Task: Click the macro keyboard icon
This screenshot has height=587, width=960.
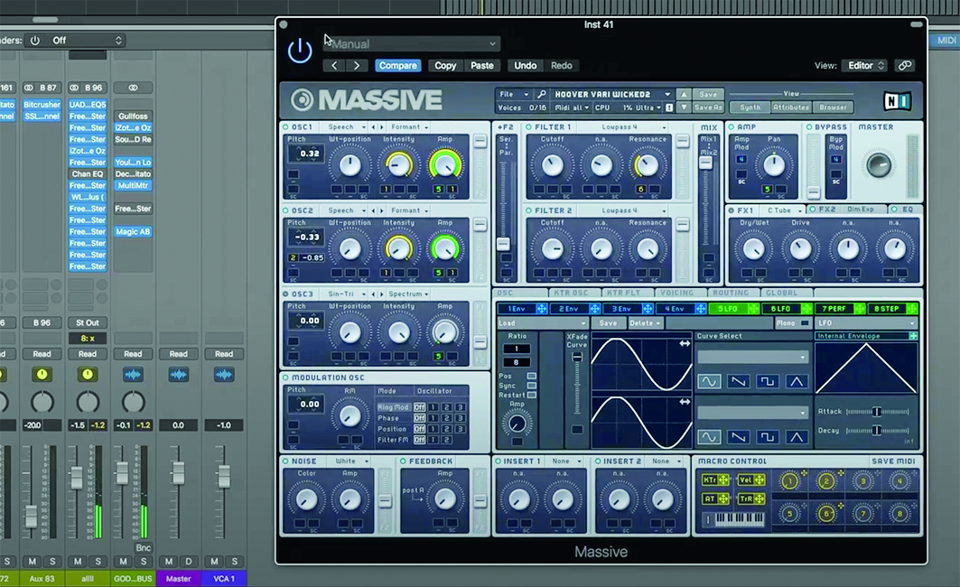Action: [x=734, y=519]
